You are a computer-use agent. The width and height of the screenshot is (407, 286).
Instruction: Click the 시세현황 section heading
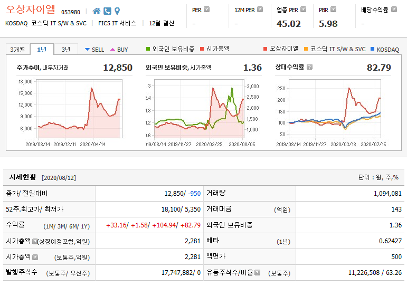point(23,177)
